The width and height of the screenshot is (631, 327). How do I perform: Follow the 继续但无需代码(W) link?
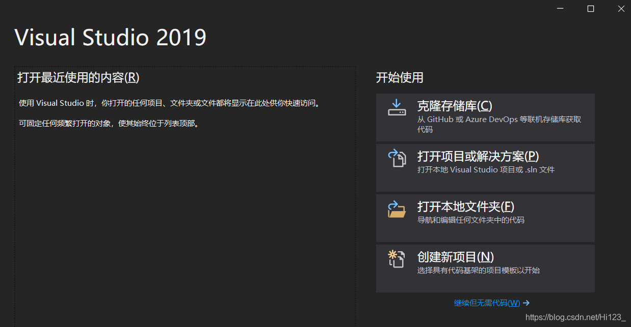pos(487,303)
